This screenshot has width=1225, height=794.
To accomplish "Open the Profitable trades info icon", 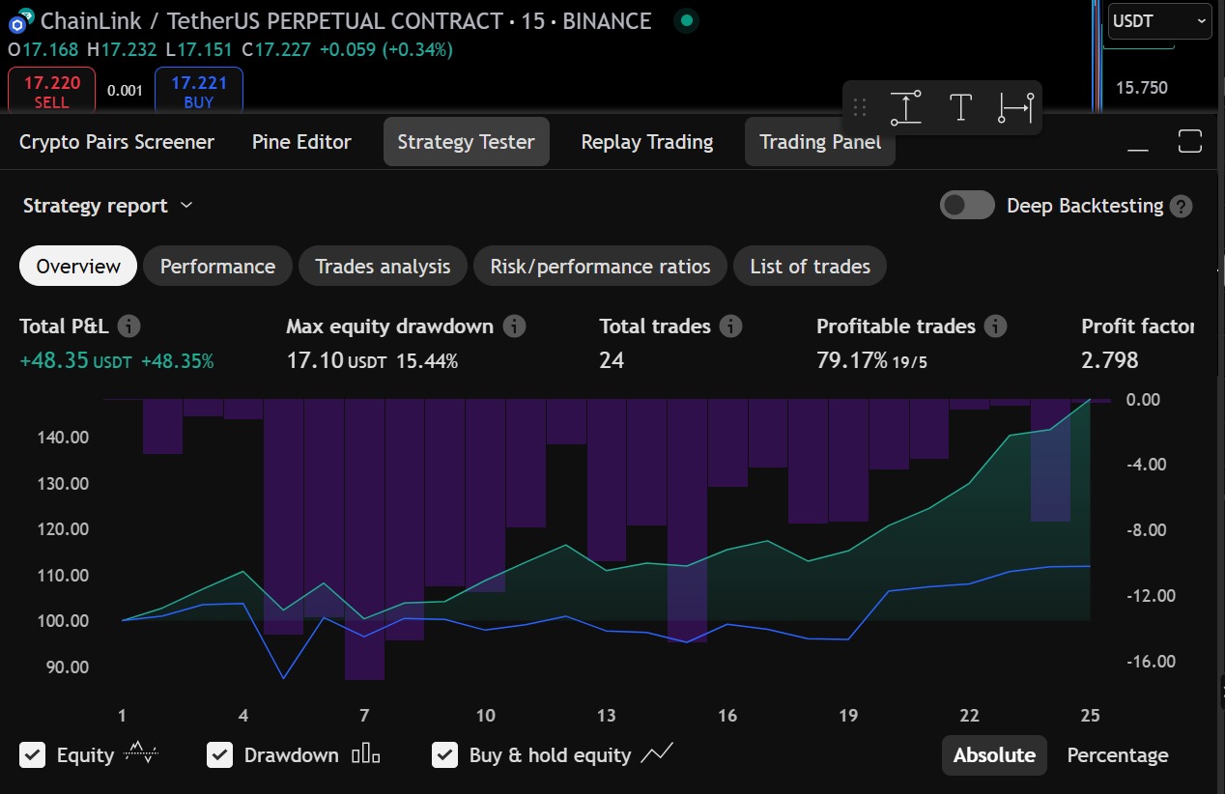I will coord(996,326).
